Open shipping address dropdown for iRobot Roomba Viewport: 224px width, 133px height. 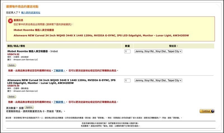coord(158,51)
